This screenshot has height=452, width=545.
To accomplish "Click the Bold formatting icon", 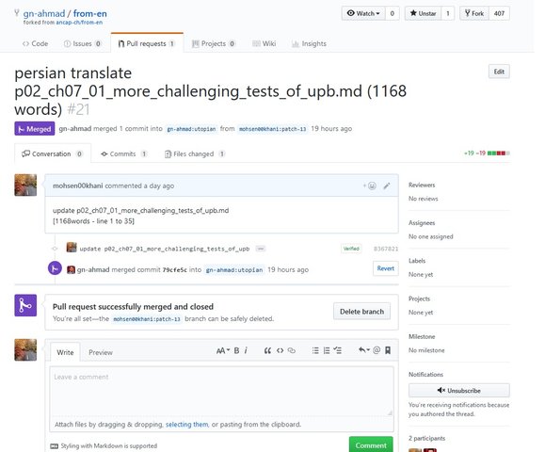I will [236, 350].
